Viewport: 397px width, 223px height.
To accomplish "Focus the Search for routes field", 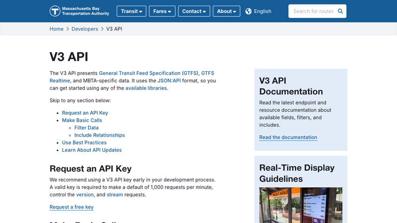I will (x=313, y=11).
